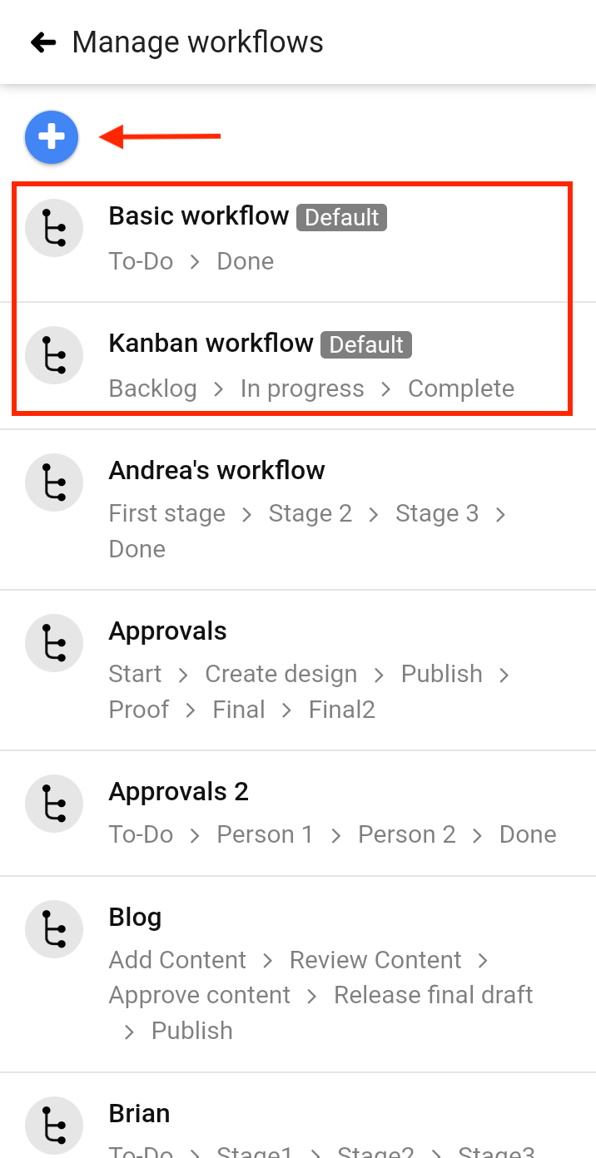Open the Approvals workflow
This screenshot has height=1158, width=596.
[x=298, y=670]
